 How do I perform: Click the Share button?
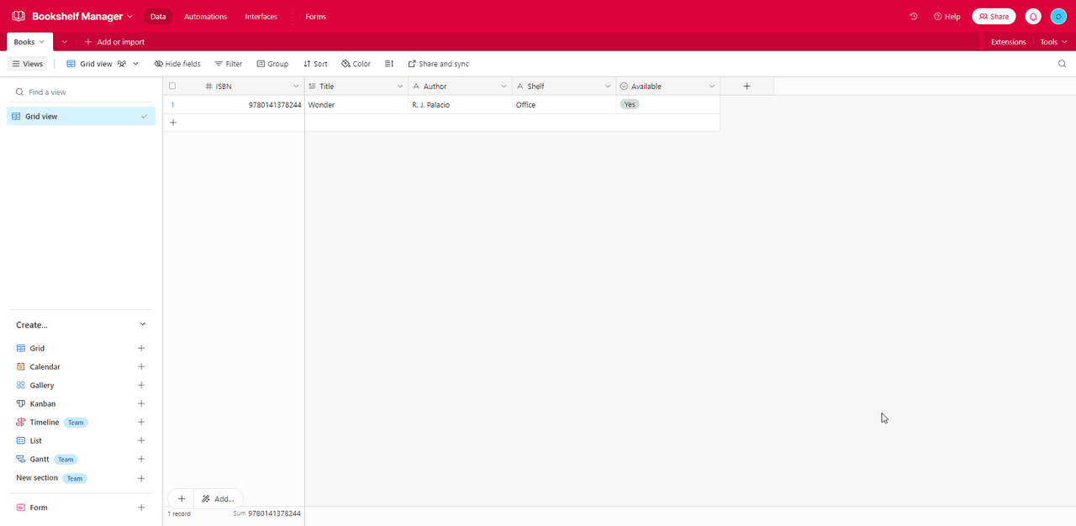click(994, 17)
